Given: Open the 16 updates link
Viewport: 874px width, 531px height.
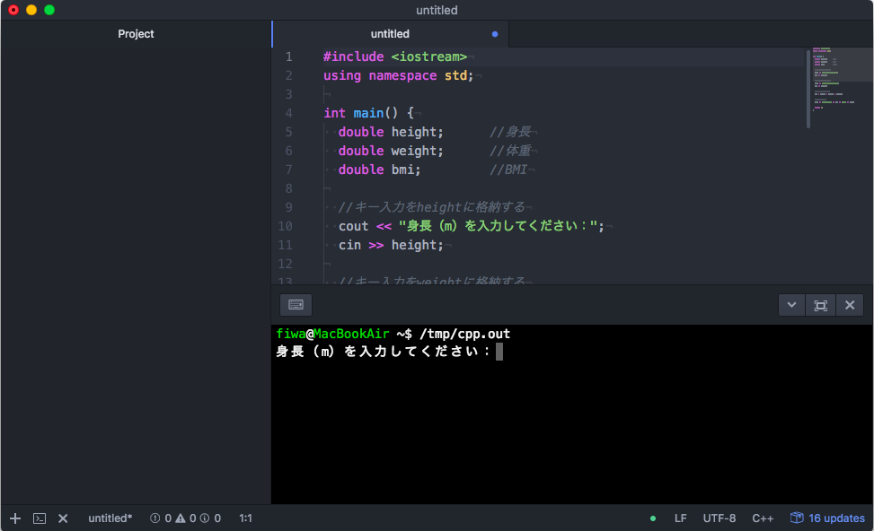Looking at the screenshot, I should (x=836, y=518).
